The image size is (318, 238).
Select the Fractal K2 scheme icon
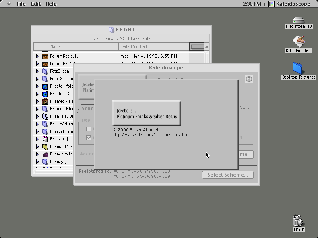tap(45, 94)
